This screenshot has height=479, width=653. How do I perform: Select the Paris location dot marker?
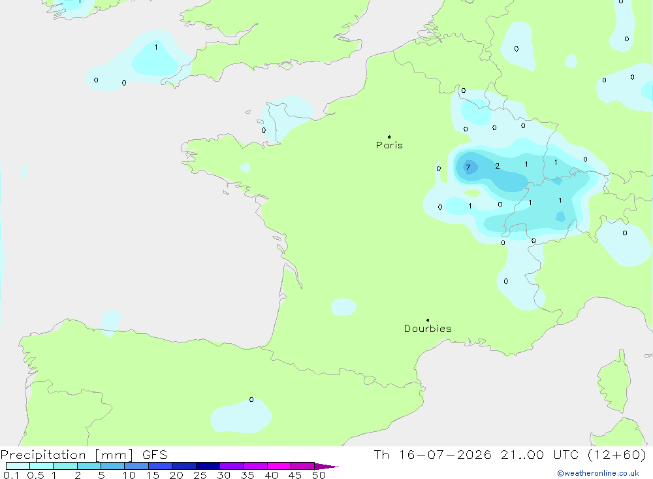point(389,137)
